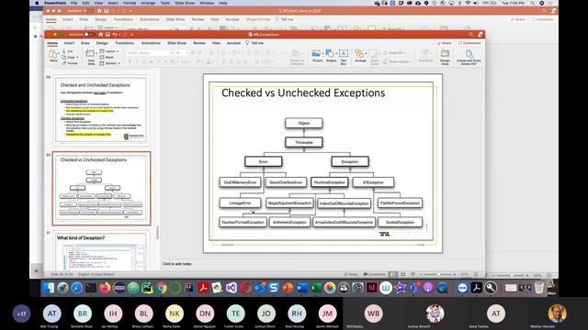Image resolution: width=588 pixels, height=330 pixels.
Task: Toggle Notes pane in the status bar
Action: coord(351,274)
